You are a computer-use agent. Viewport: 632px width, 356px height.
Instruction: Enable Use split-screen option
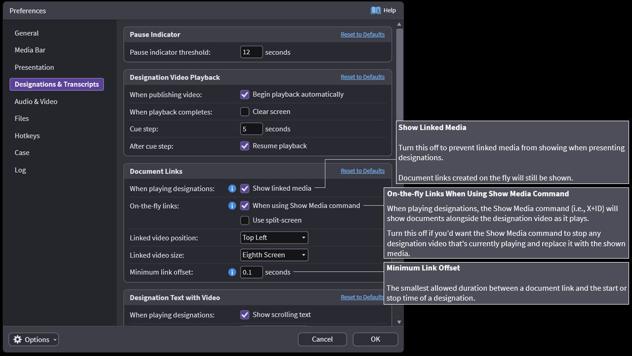[x=245, y=220]
